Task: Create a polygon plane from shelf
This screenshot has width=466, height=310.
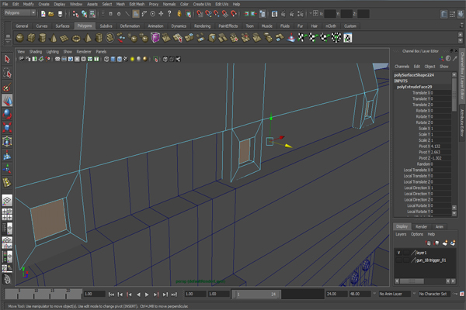Action: click(x=64, y=38)
